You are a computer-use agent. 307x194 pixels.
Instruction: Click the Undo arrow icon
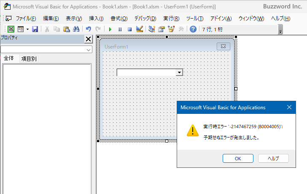coord(89,29)
